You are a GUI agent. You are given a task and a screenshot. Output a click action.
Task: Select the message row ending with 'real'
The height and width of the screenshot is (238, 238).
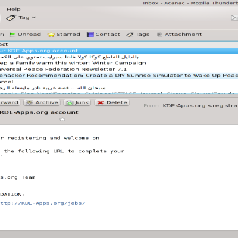click(x=119, y=82)
